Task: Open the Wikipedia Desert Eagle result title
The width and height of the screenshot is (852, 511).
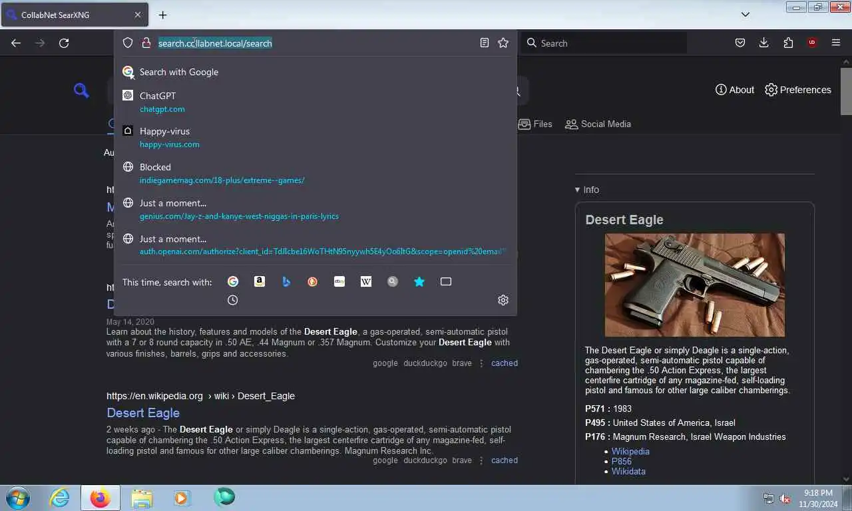Action: tap(143, 413)
